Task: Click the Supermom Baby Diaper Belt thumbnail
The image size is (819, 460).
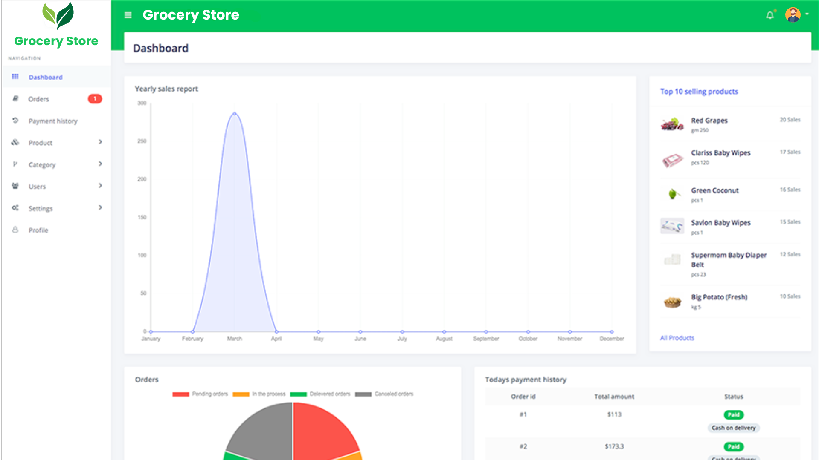Action: pos(672,259)
